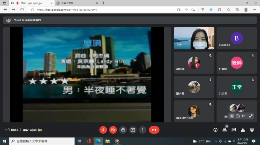Open File Explorer on the taskbar
The width and height of the screenshot is (260, 145).
tap(108, 141)
